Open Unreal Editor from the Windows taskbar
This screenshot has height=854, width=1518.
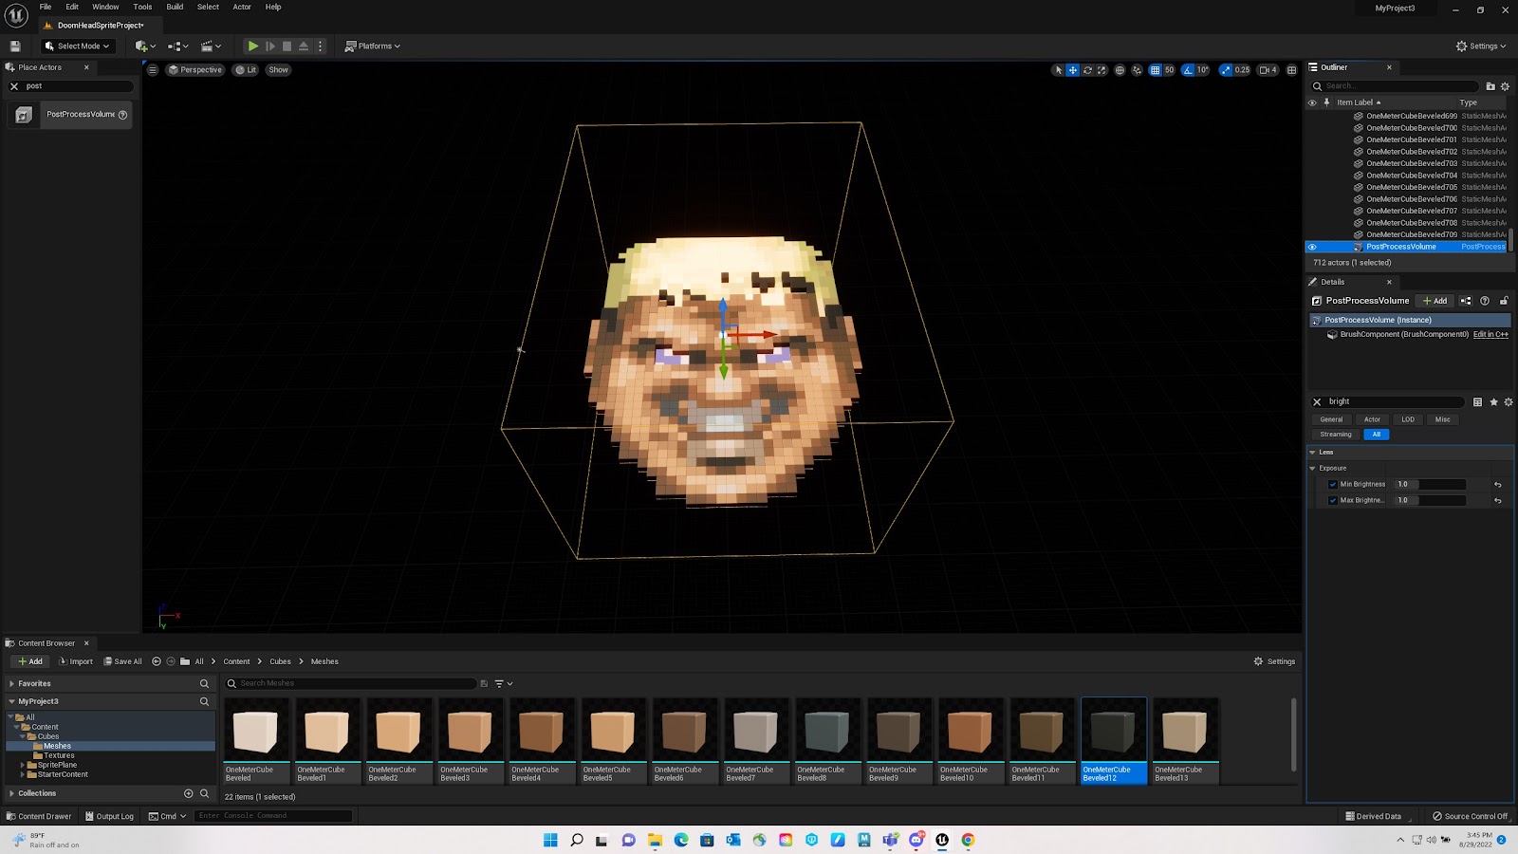[x=942, y=840]
